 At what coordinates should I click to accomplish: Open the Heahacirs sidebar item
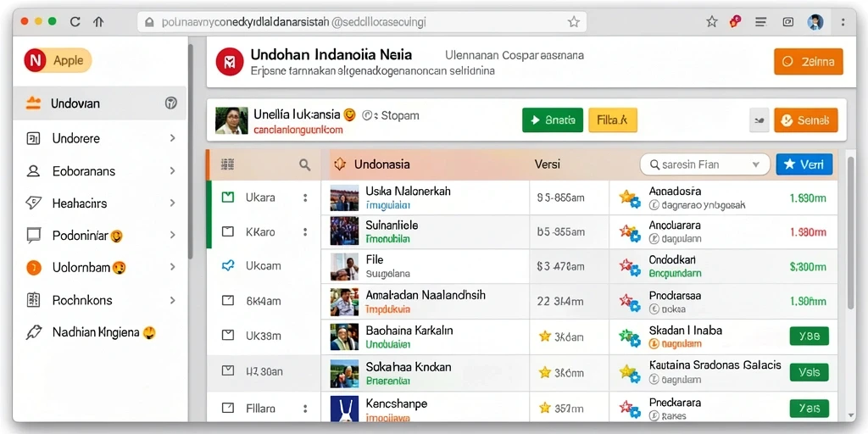click(100, 203)
